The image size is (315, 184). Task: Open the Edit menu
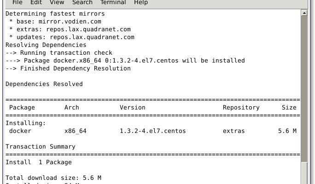click(36, 2)
